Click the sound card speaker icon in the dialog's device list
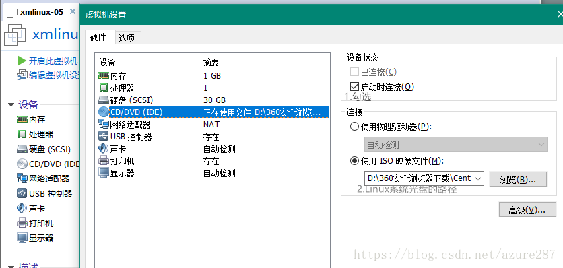The width and height of the screenshot is (563, 268). [x=104, y=149]
